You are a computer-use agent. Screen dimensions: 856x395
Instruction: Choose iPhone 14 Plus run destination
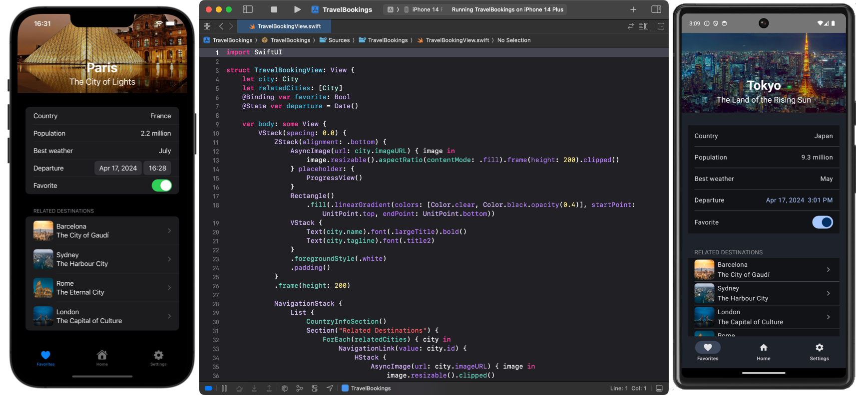point(424,9)
